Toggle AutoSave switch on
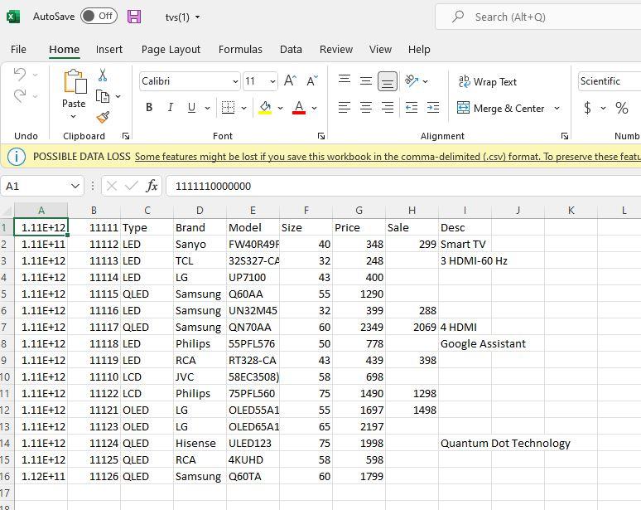This screenshot has height=510, width=641. point(99,17)
